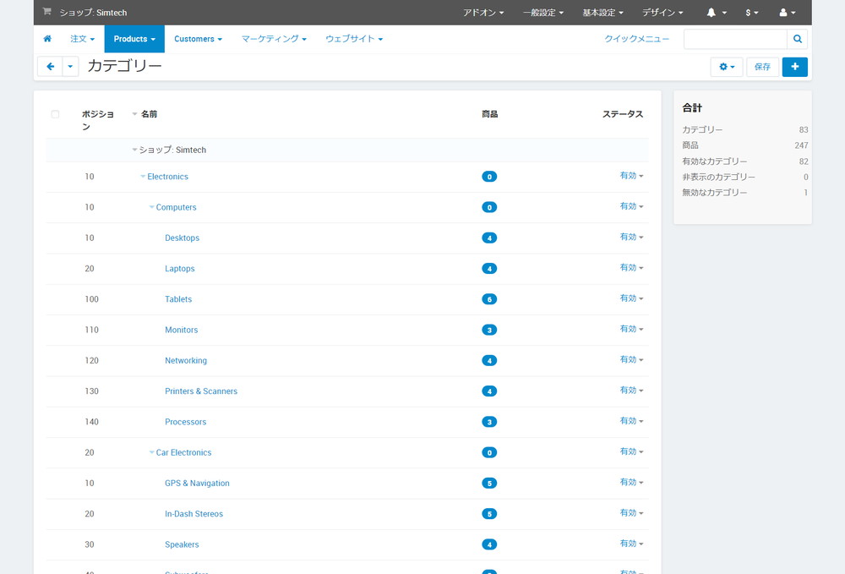Click the 6 product badge for Tablets
The width and height of the screenshot is (845, 574).
(x=489, y=299)
